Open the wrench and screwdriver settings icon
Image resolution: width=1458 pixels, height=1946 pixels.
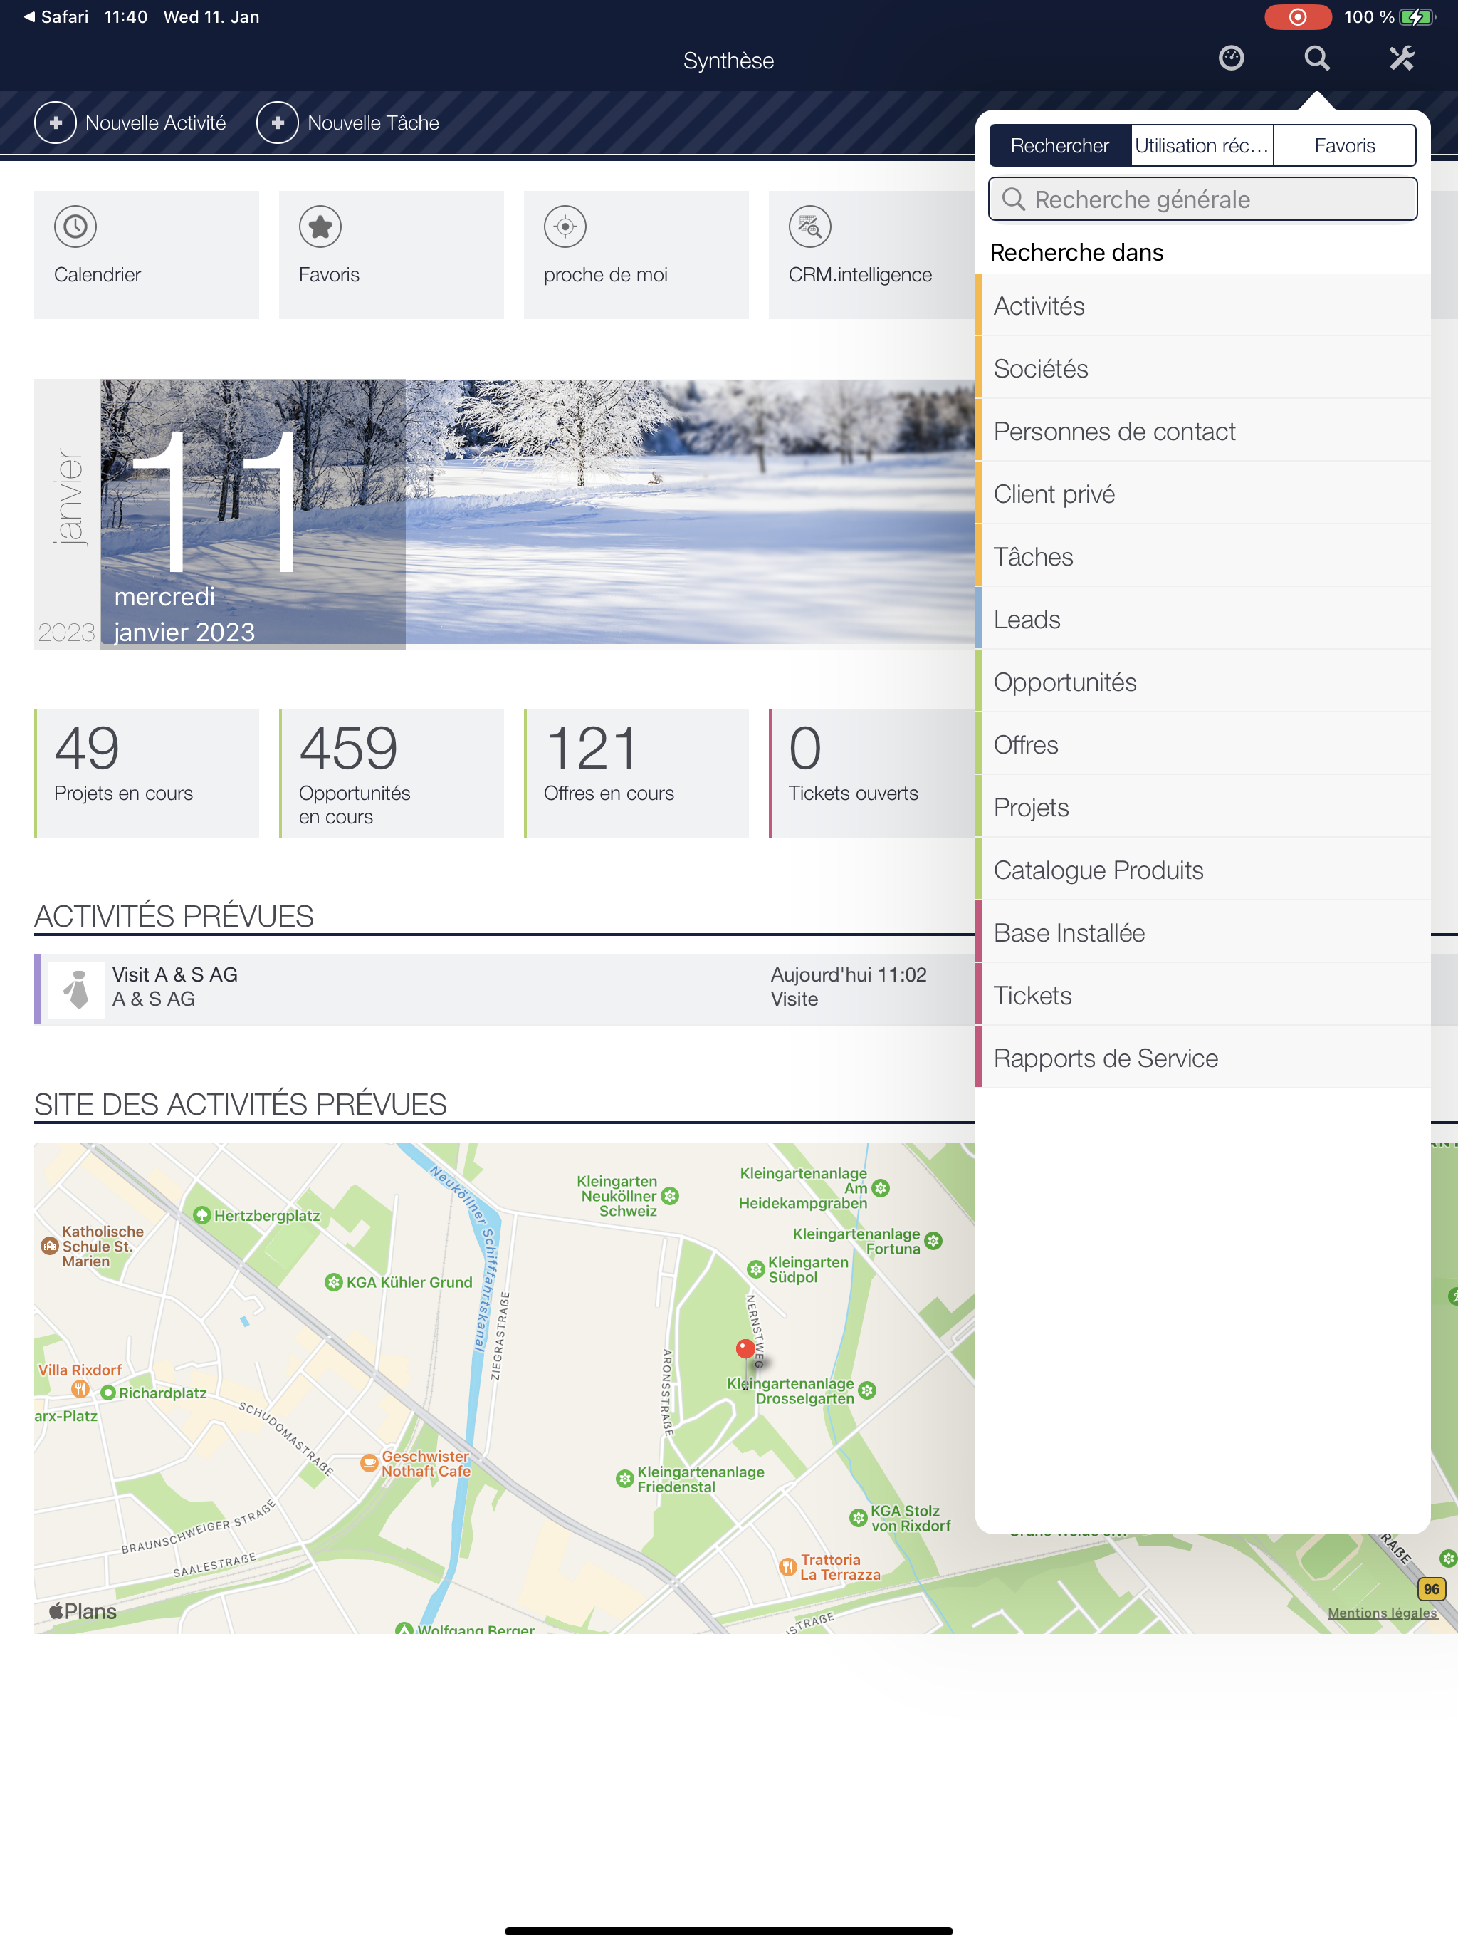1402,58
